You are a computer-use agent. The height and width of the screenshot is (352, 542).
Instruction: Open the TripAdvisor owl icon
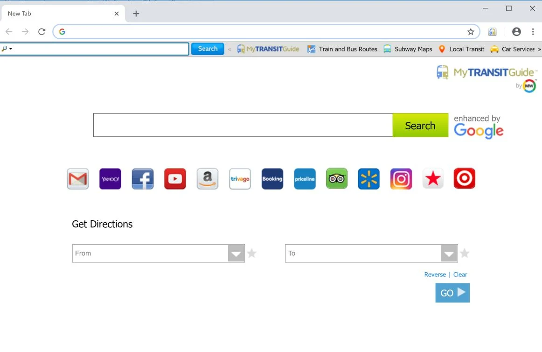[337, 179]
